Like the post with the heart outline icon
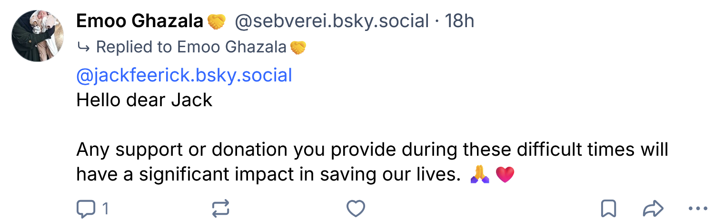 point(356,208)
